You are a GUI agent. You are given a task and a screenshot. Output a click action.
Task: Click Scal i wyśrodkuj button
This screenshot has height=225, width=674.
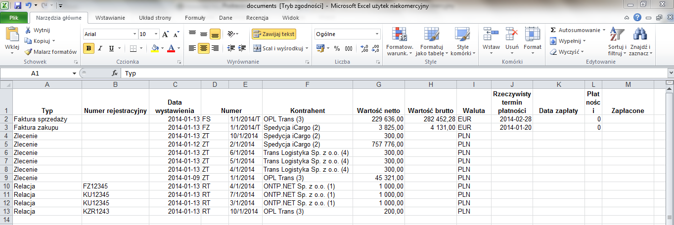click(x=277, y=48)
